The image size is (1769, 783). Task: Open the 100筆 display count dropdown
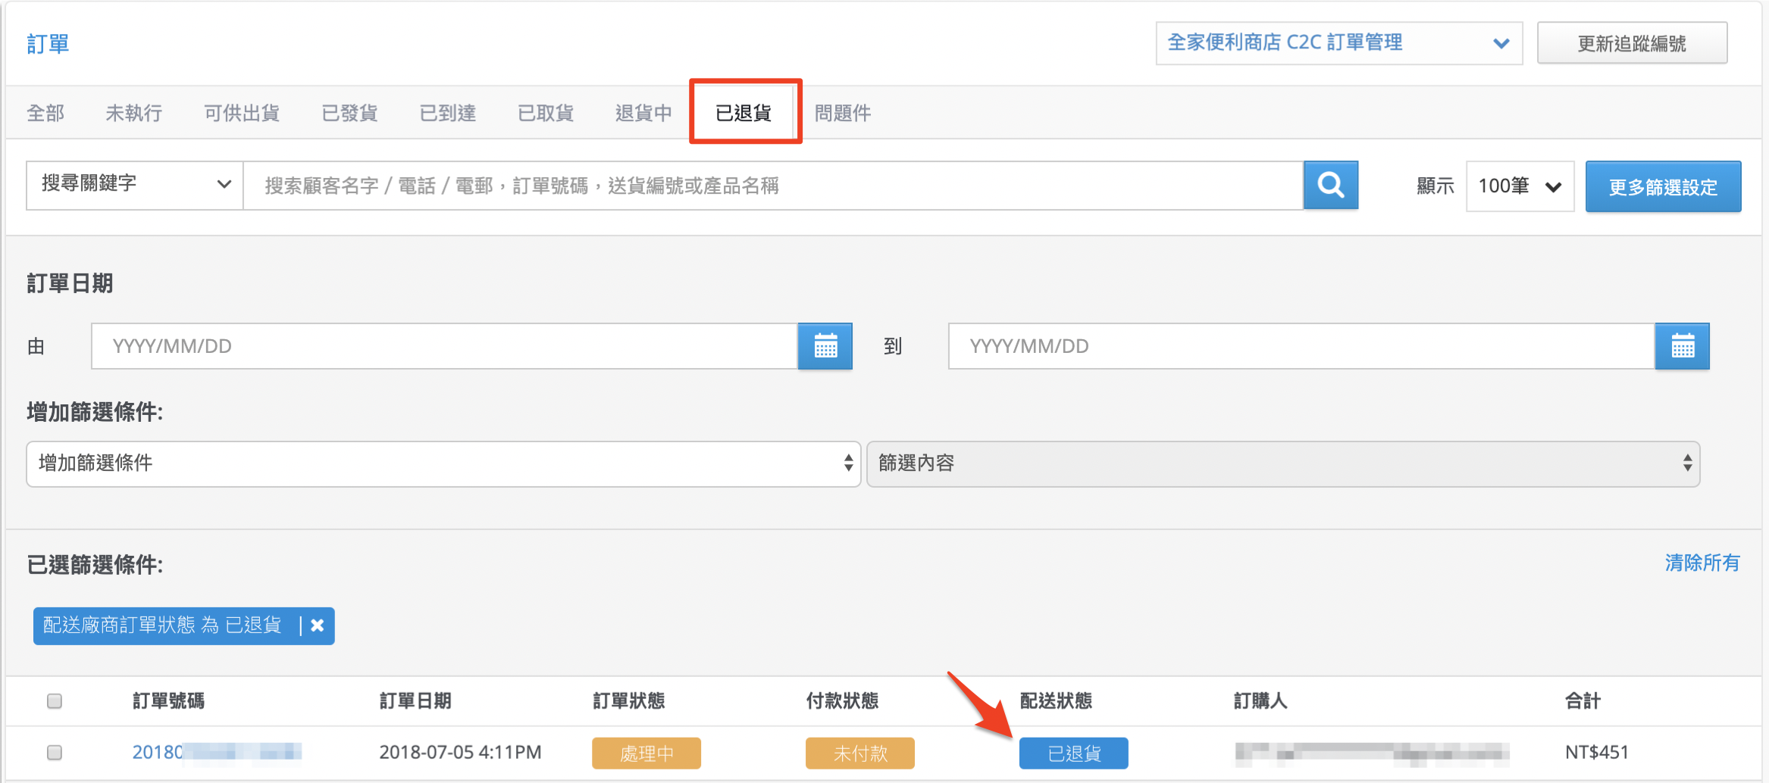tap(1520, 186)
